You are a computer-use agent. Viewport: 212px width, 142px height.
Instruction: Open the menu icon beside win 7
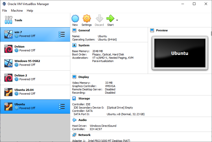point(61,34)
